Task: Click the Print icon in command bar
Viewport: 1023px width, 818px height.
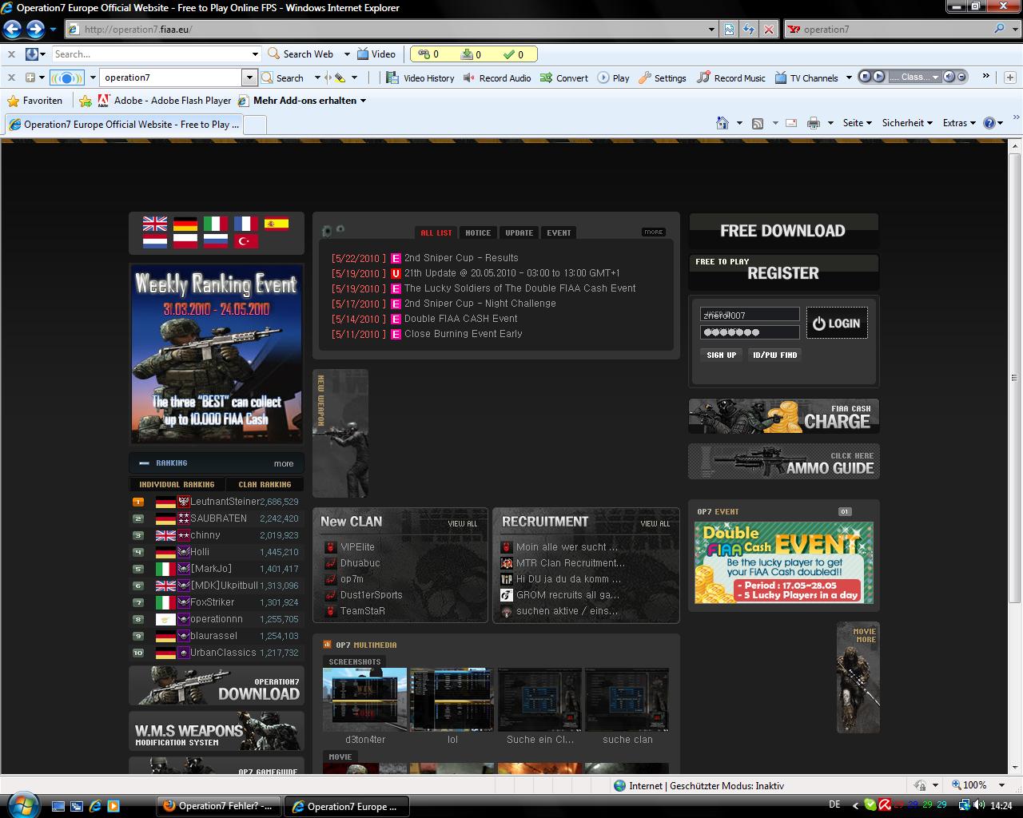Action: tap(814, 123)
